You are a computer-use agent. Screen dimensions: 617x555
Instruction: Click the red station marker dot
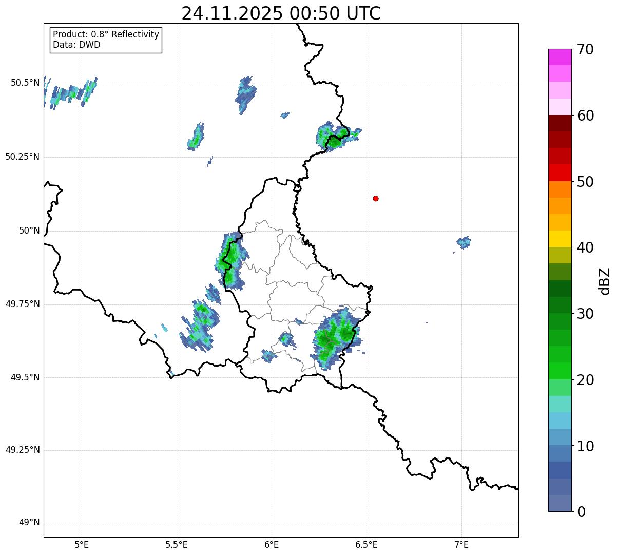point(376,198)
